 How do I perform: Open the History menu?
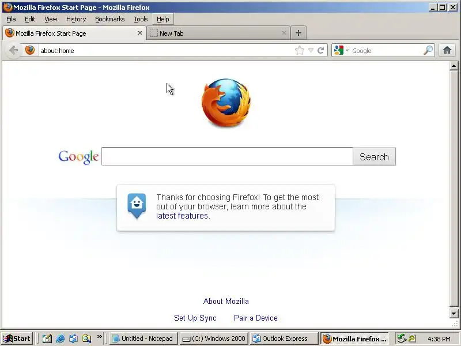[x=76, y=19]
